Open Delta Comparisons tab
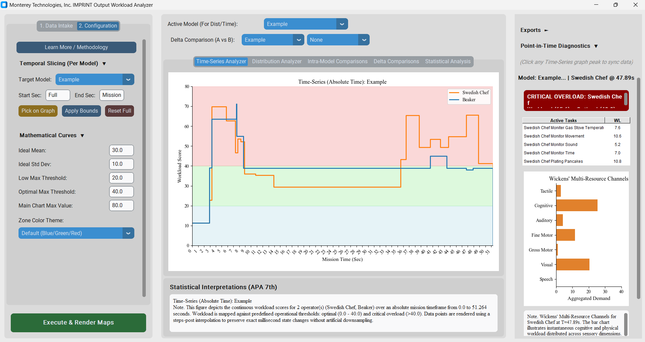This screenshot has width=645, height=342. pyautogui.click(x=396, y=62)
